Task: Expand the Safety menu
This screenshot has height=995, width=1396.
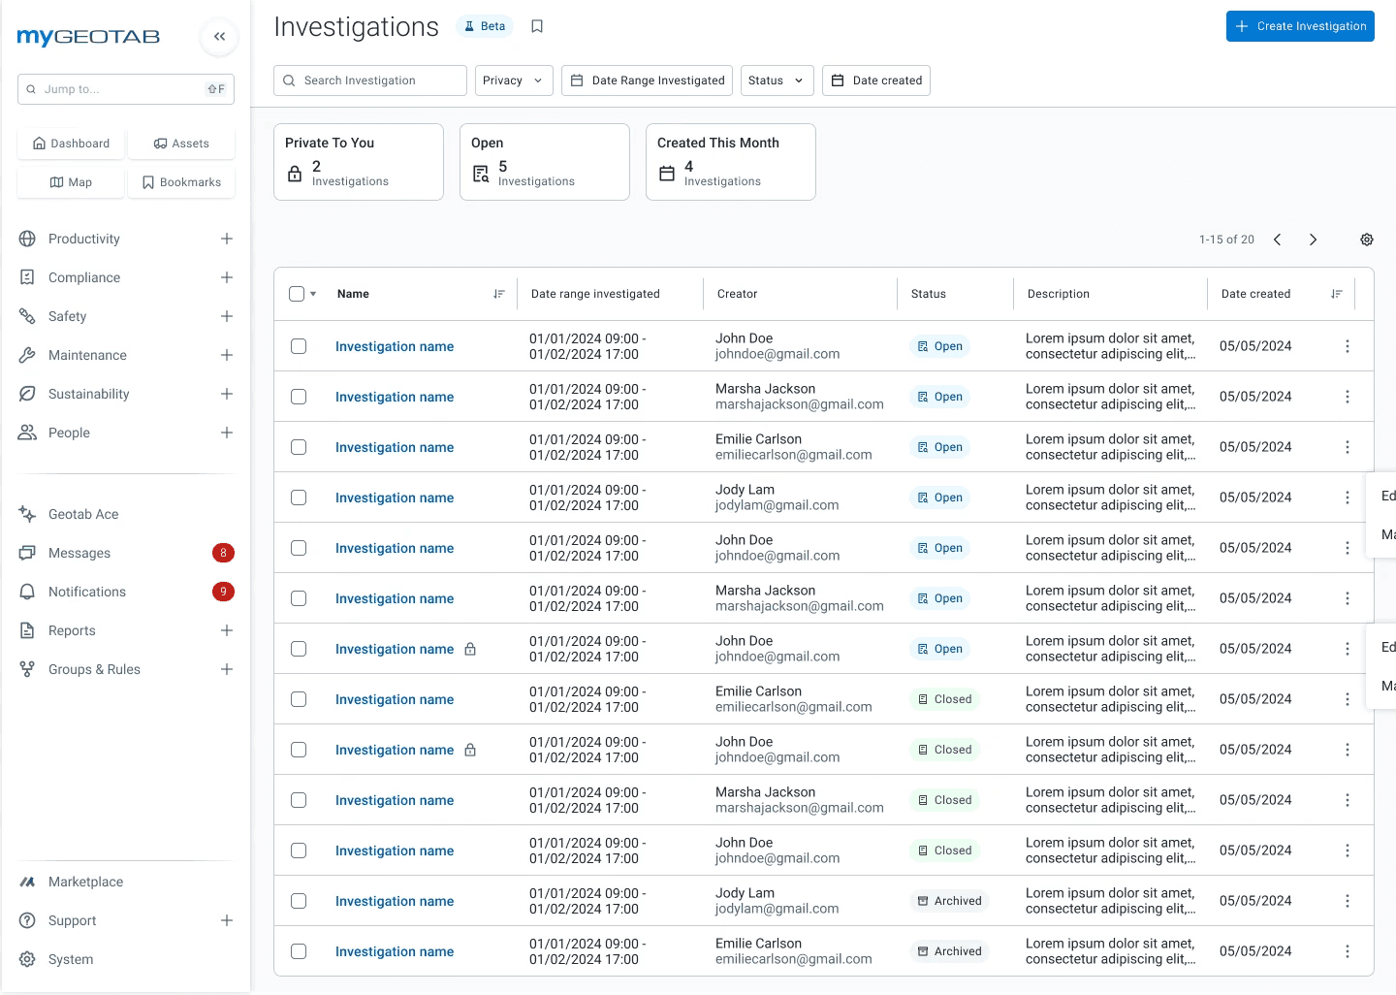Action: click(226, 316)
